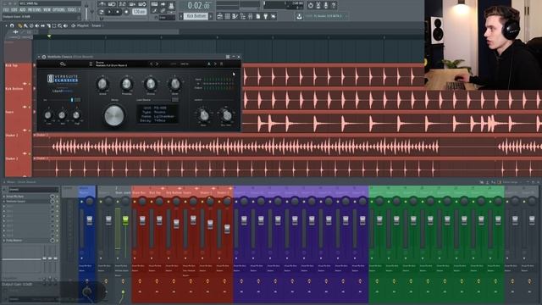
Task: Select the Zoom tool in Playlist toolbar
Action: (60, 26)
